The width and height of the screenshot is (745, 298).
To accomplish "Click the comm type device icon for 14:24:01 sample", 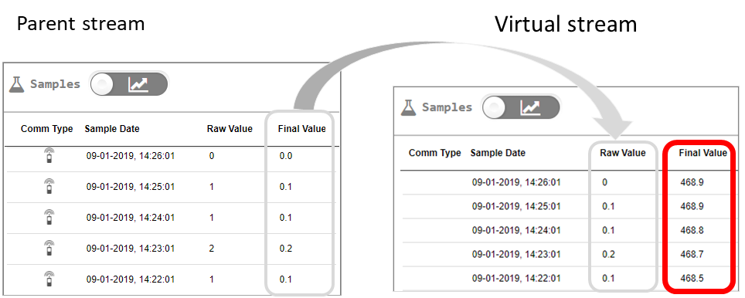I will point(49,218).
